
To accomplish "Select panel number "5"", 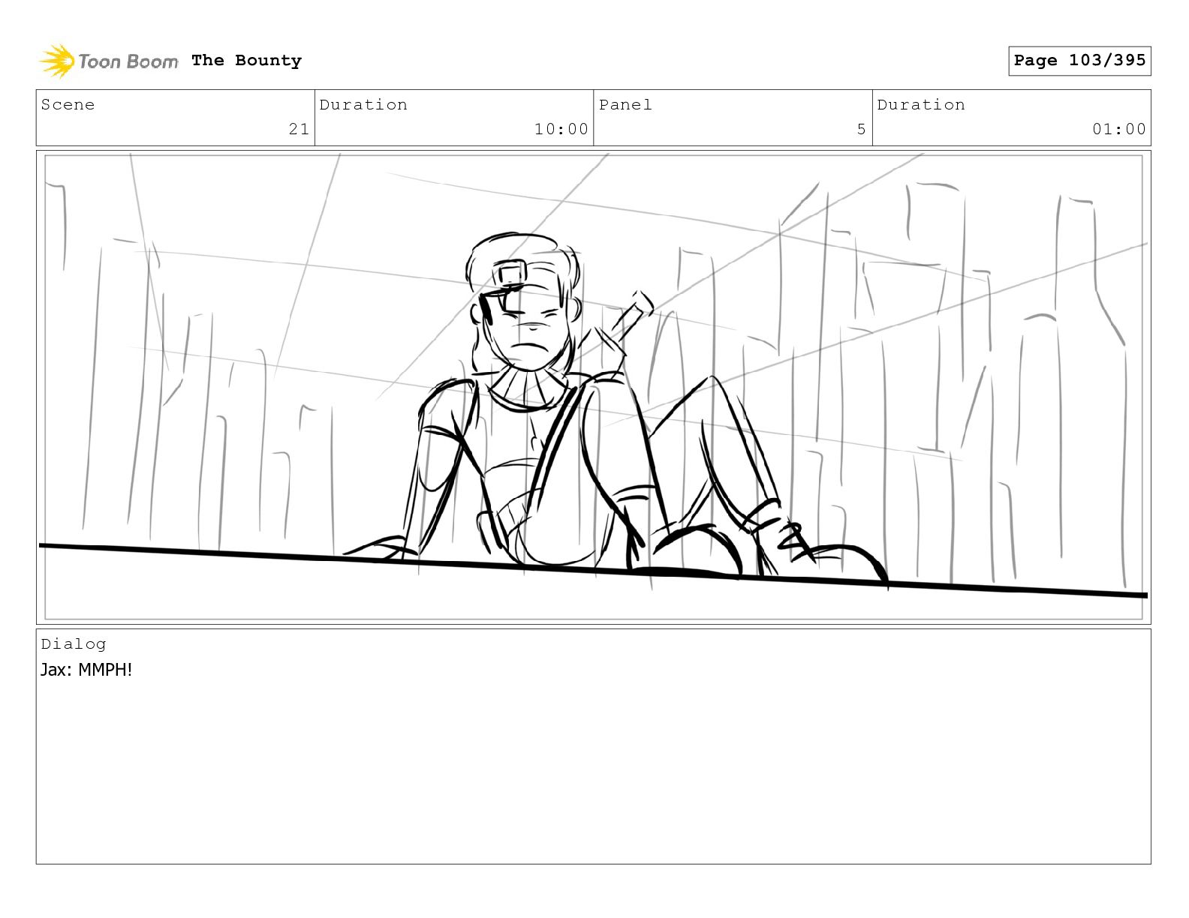I will (862, 129).
